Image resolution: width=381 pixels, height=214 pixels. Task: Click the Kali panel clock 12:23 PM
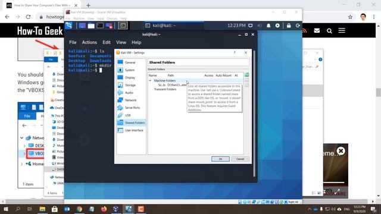coord(236,26)
